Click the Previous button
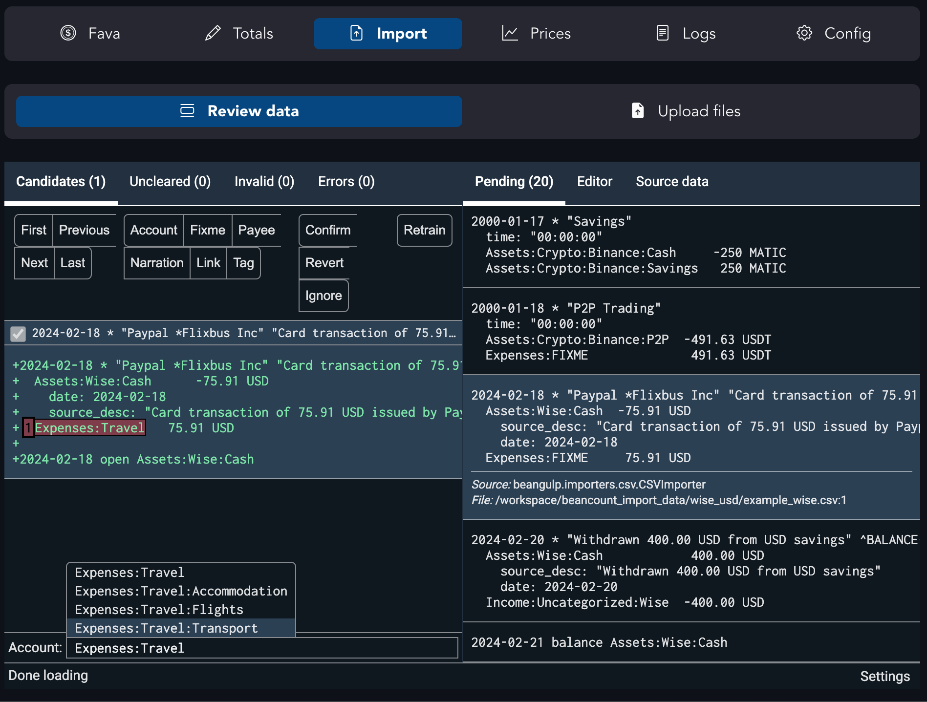Screen dimensions: 927x702 pyautogui.click(x=84, y=230)
